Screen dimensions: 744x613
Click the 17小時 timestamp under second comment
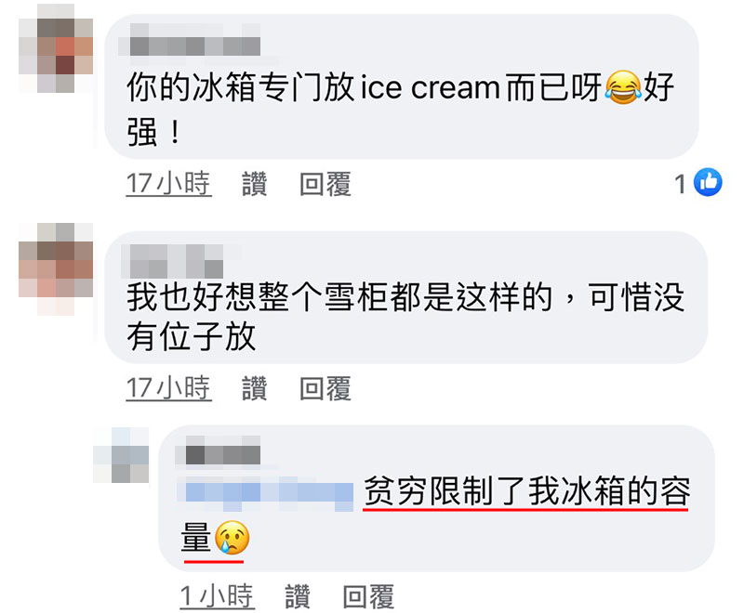tap(168, 388)
